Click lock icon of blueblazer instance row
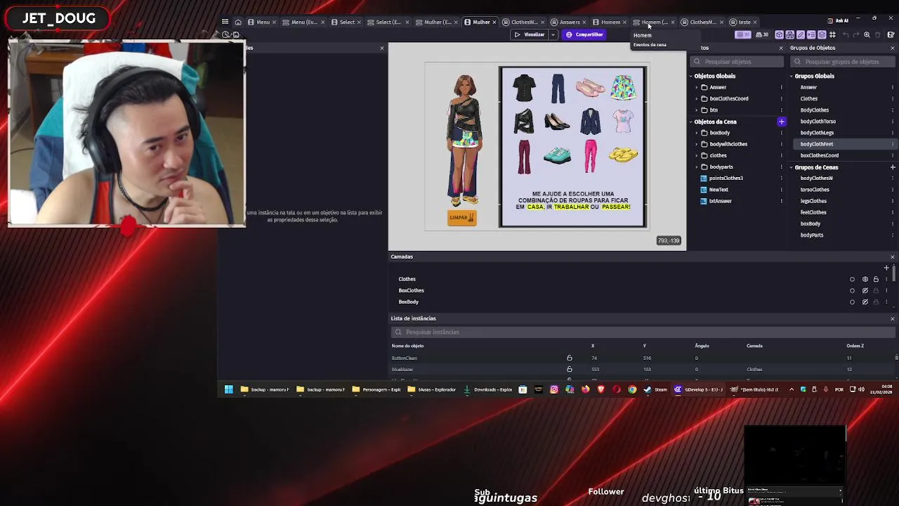 click(570, 369)
